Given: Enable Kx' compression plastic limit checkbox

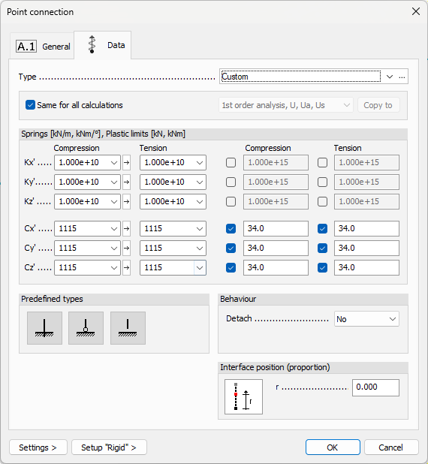Looking at the screenshot, I should point(231,162).
